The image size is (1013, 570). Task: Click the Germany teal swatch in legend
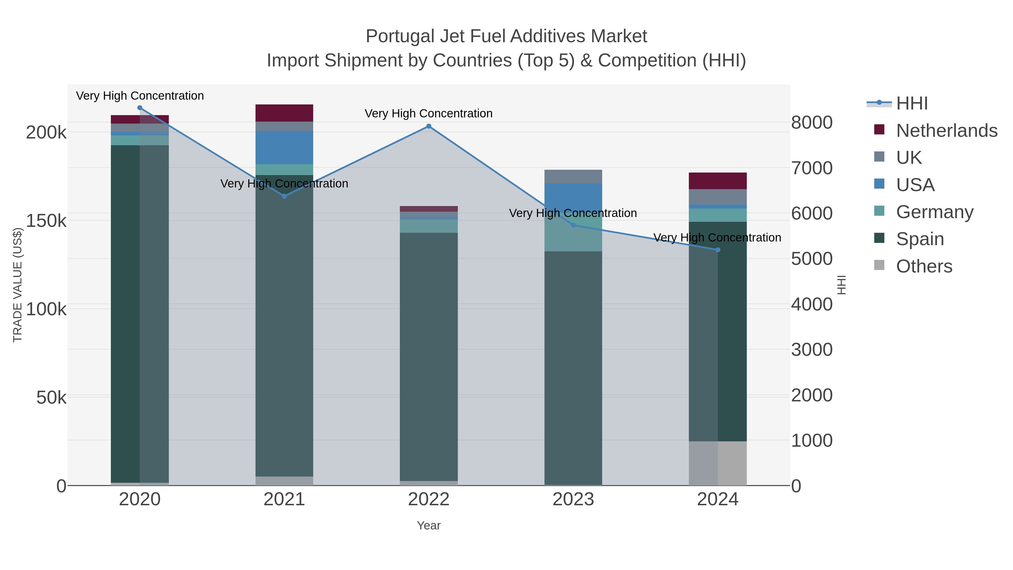879,211
